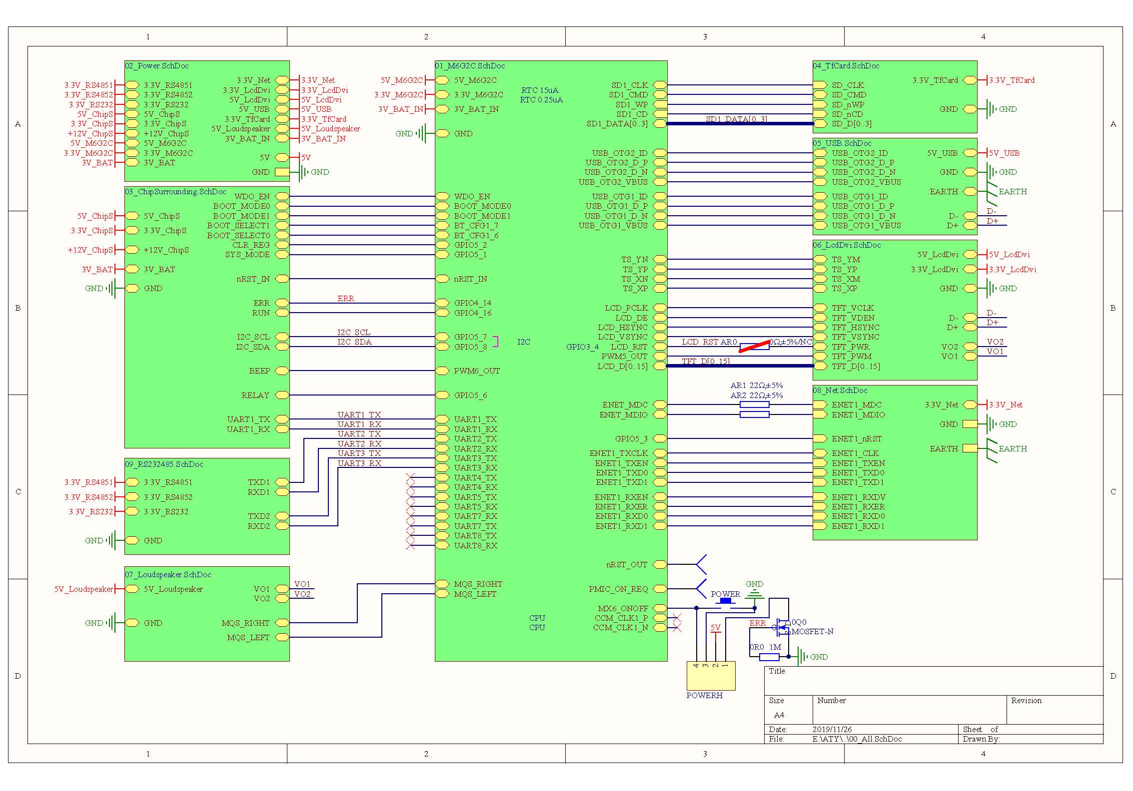Click the SD1_DATA[0..3] bus label

[x=736, y=119]
